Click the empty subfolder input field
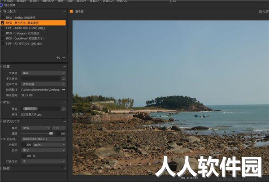 pyautogui.click(x=41, y=79)
